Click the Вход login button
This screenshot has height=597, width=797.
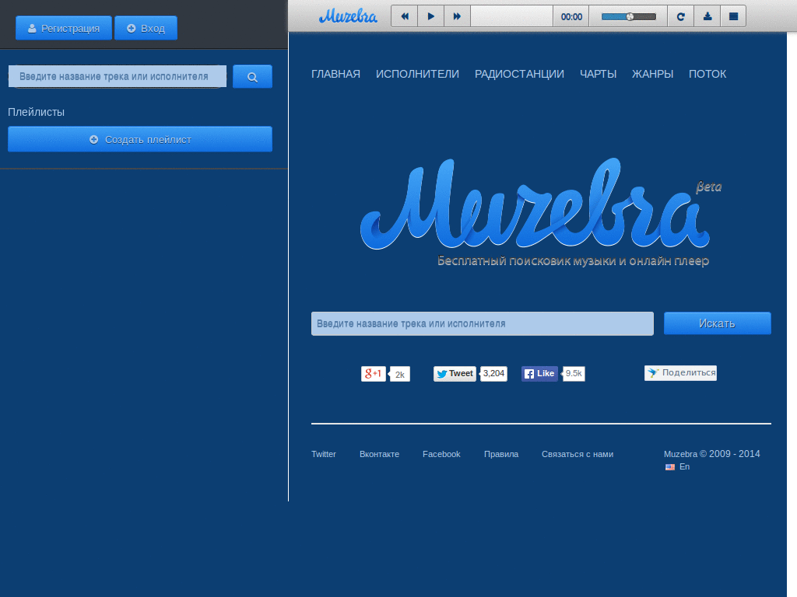[146, 28]
